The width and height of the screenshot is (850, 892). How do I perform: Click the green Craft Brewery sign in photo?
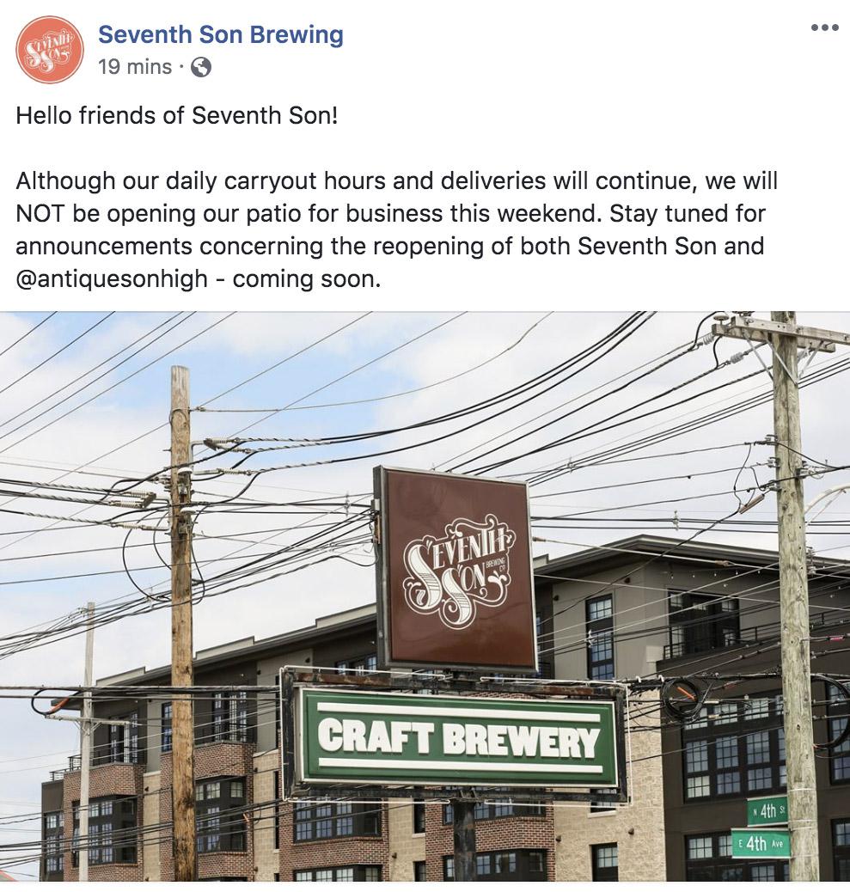click(456, 737)
